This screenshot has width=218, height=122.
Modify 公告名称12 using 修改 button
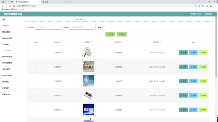click(193, 81)
